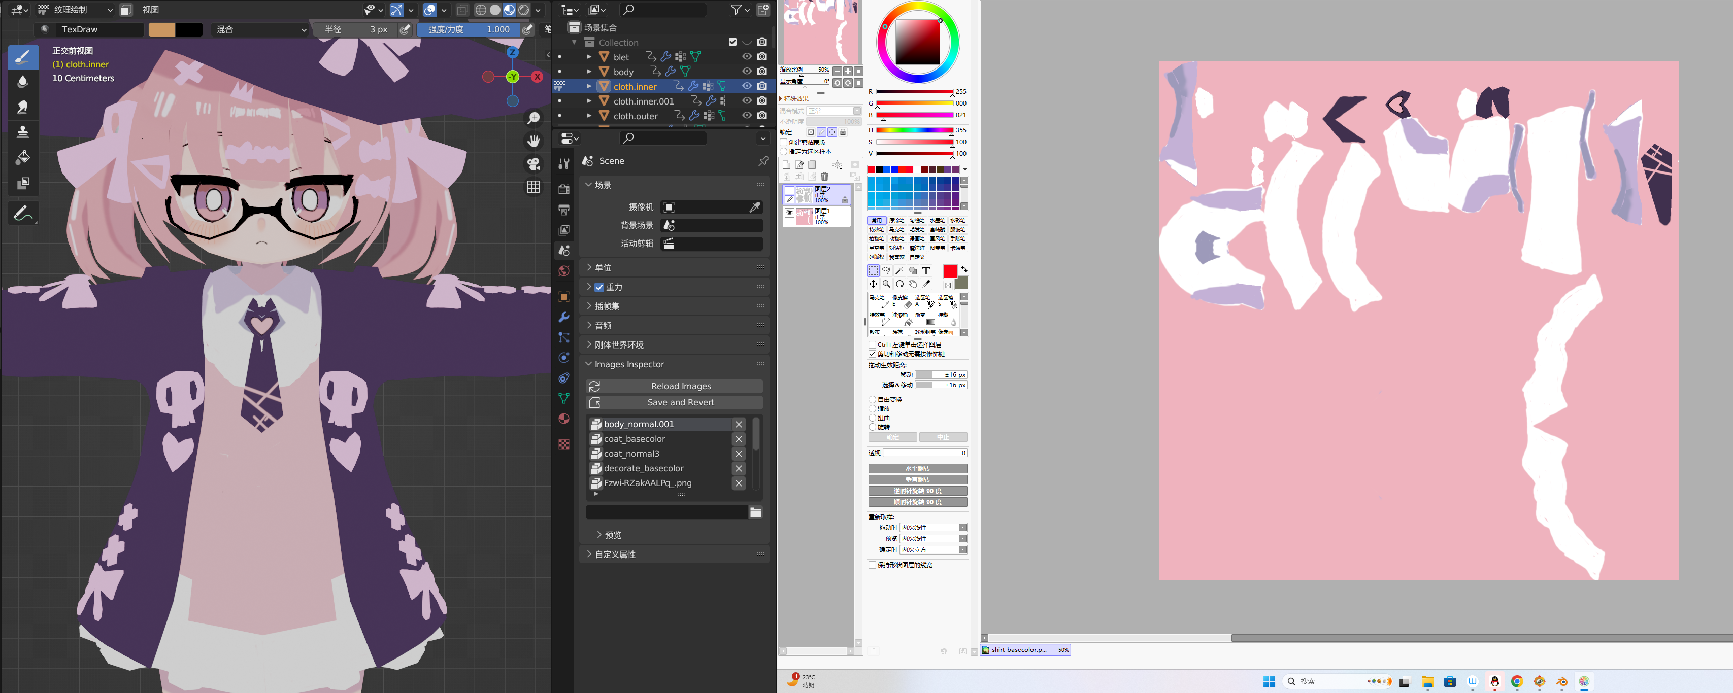Expand the 自定义属性 panel
This screenshot has height=693, width=1733.
tap(674, 555)
